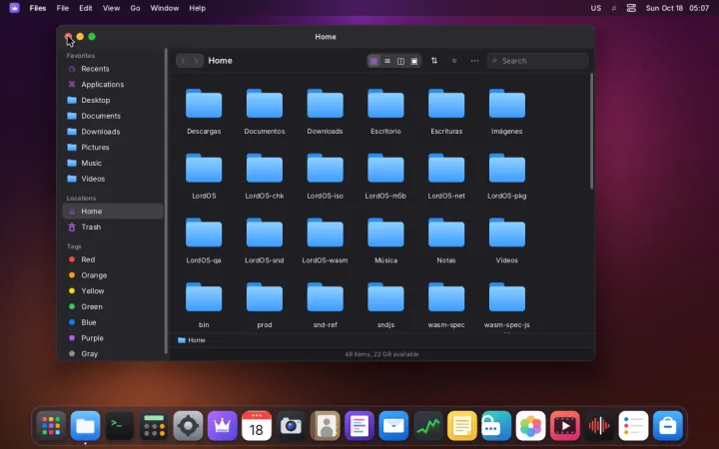Select Videos in sidebar Favorites
The height and width of the screenshot is (449, 719).
click(112, 179)
